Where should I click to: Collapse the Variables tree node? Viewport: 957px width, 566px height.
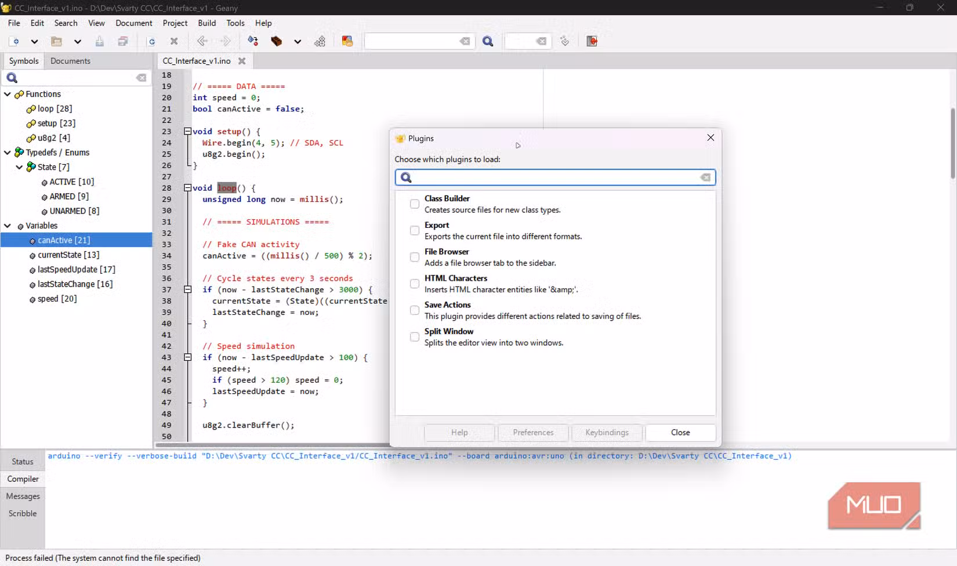click(x=8, y=226)
